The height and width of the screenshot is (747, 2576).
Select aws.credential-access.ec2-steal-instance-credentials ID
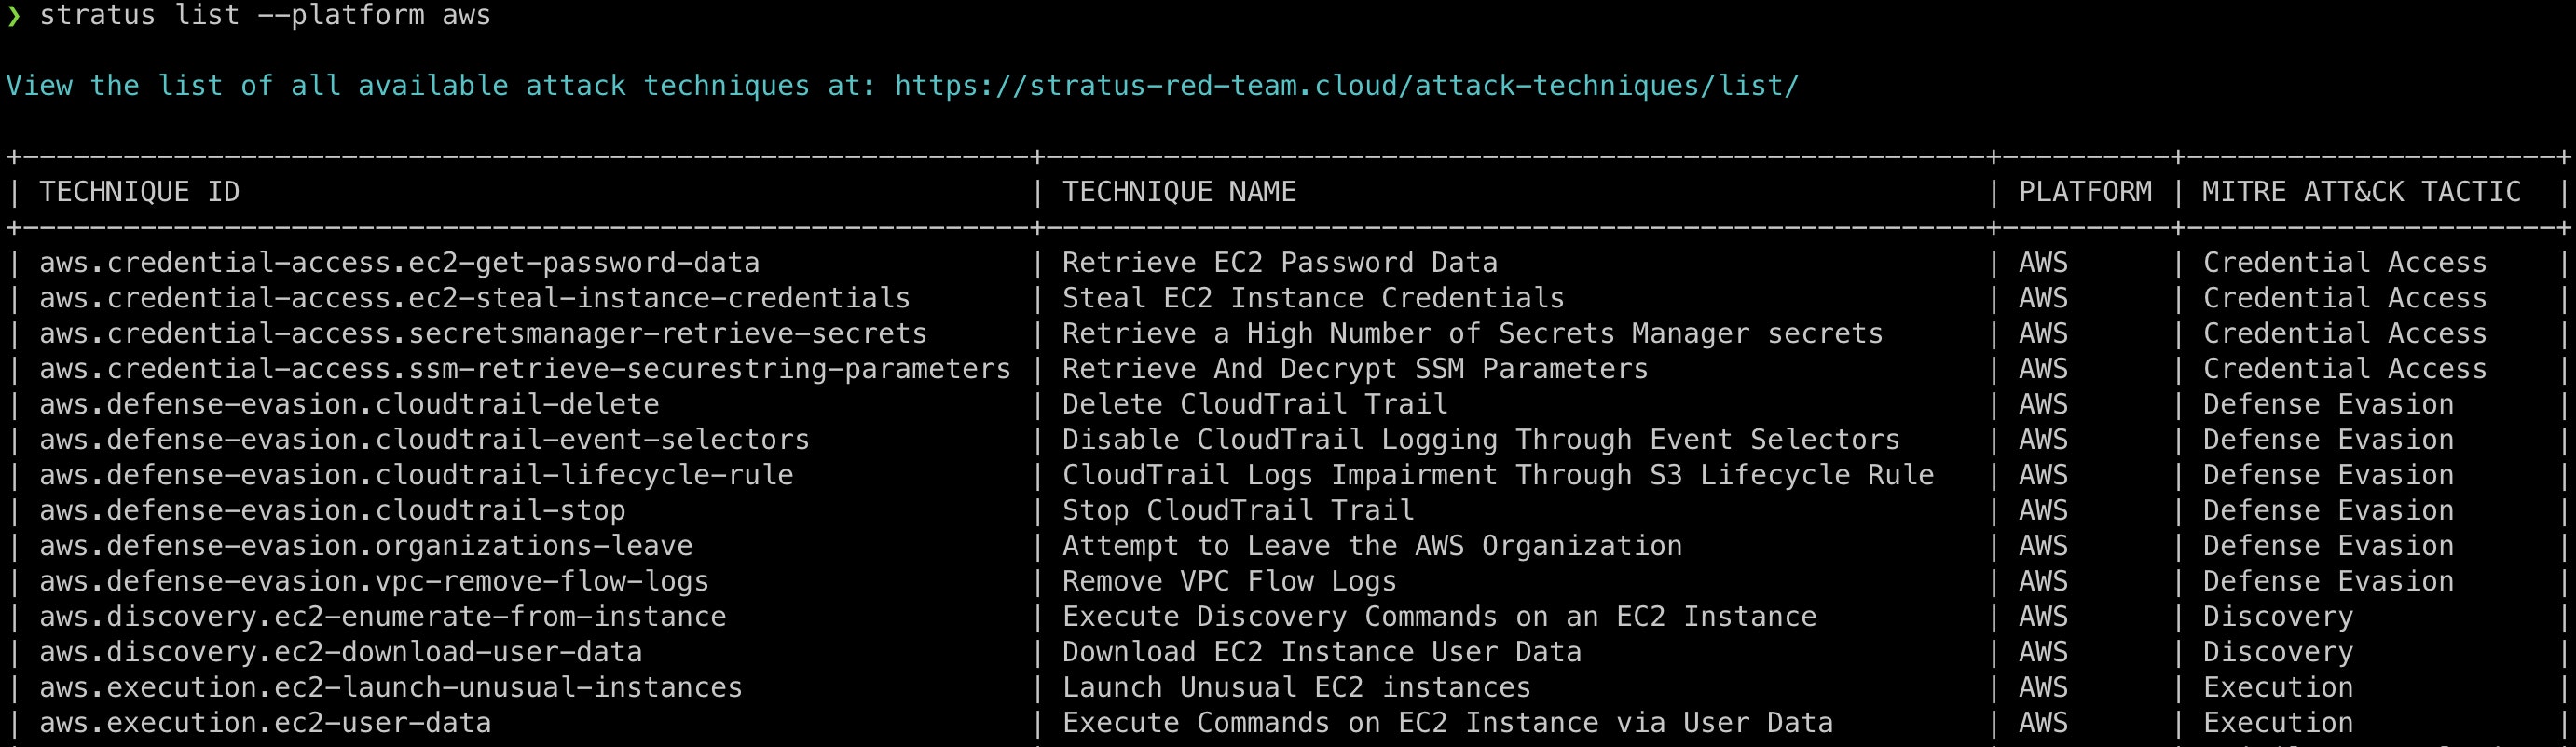pos(475,298)
